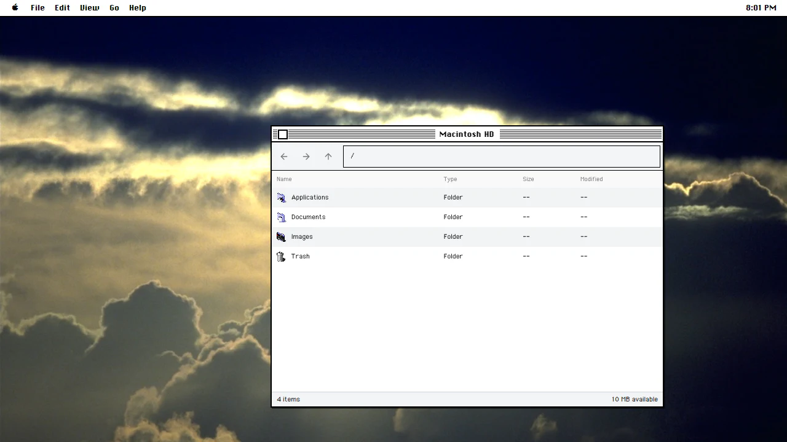
Task: Click the Applications folder icon
Action: [282, 198]
